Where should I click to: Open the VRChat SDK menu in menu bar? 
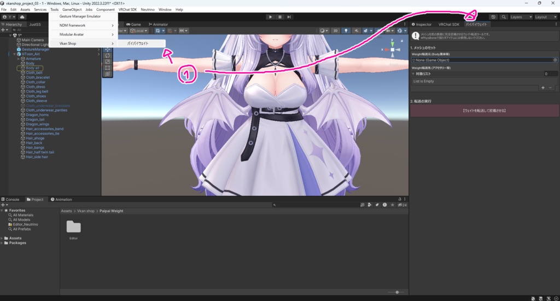(127, 10)
